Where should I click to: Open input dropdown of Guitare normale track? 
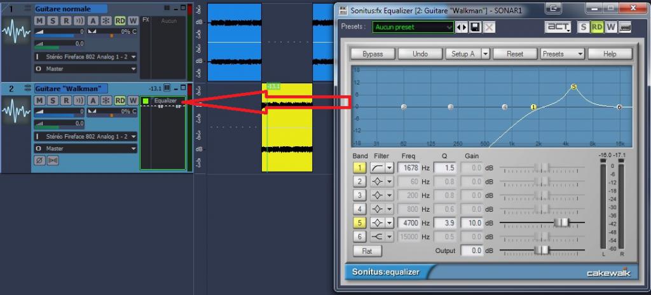click(x=86, y=57)
